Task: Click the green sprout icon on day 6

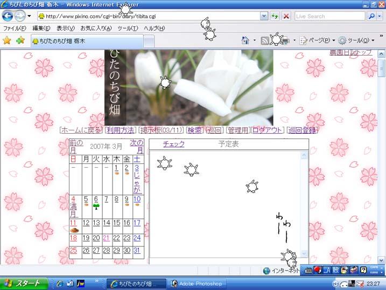Action: (96, 206)
